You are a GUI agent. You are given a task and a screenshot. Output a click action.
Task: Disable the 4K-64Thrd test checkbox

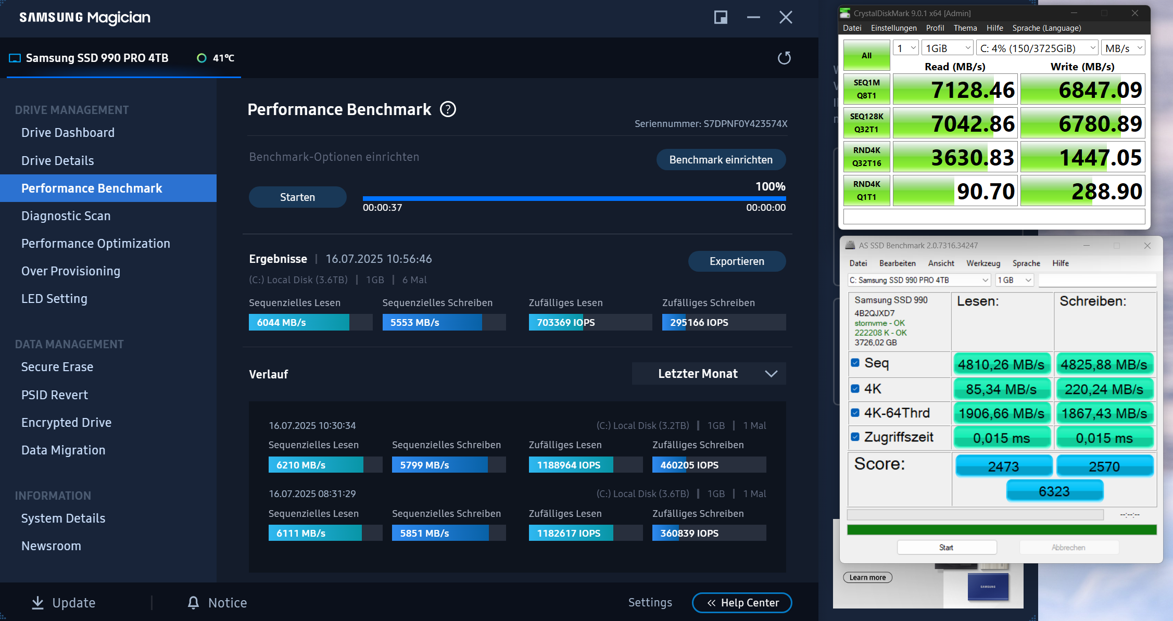(855, 413)
